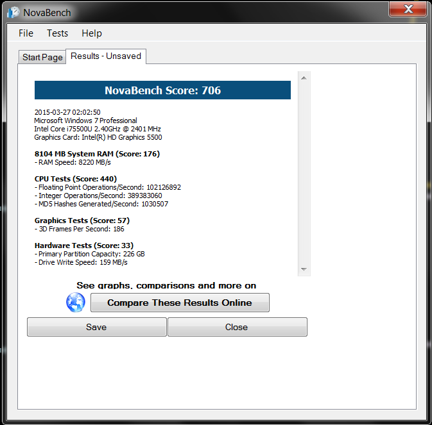Click 3D Frames Per Second: 186 line
432x425 pixels.
pyautogui.click(x=80, y=229)
